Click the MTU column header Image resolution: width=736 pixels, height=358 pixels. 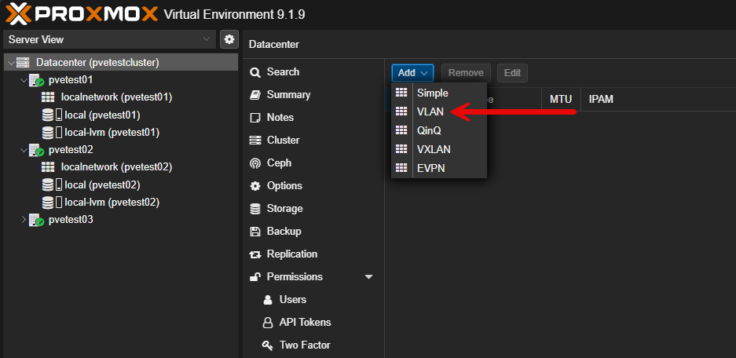click(560, 100)
